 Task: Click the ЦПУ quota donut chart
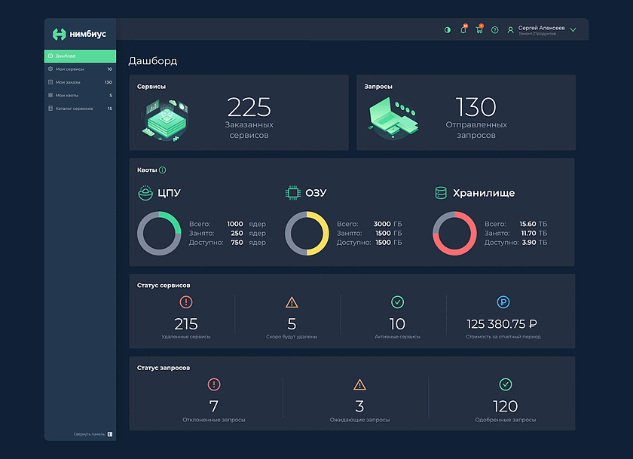pos(158,234)
